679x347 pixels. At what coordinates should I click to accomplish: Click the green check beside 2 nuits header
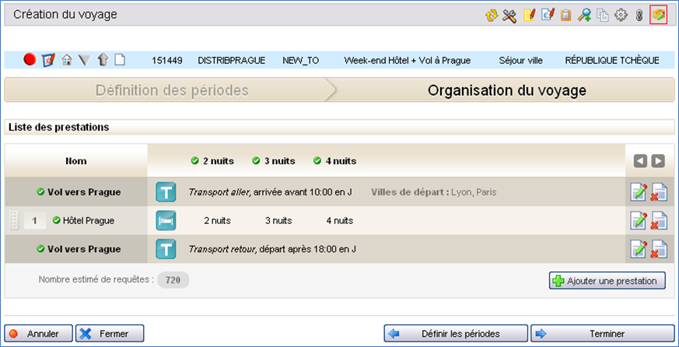click(x=195, y=161)
